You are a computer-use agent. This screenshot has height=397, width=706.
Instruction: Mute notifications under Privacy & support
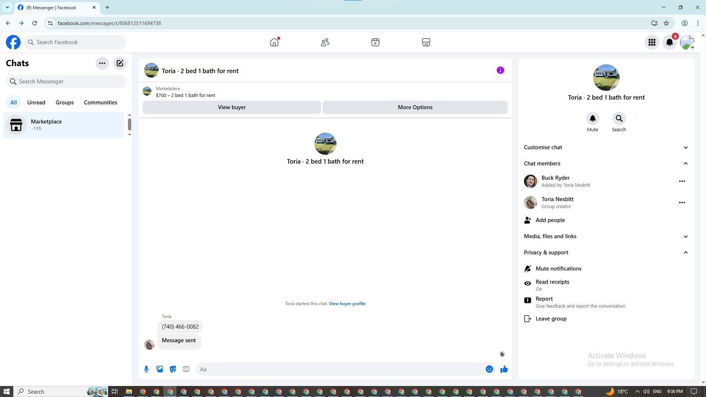(x=558, y=269)
